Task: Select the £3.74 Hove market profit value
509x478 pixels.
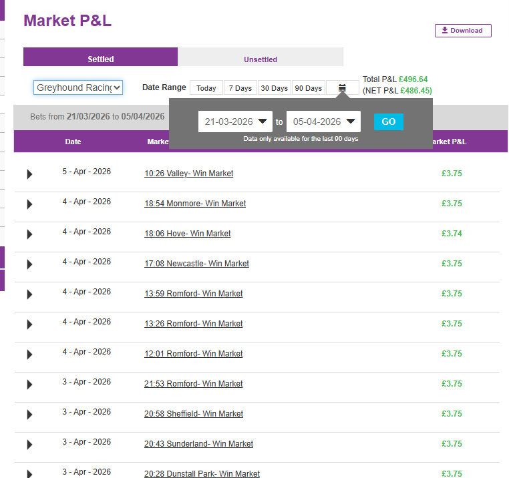Action: [452, 234]
